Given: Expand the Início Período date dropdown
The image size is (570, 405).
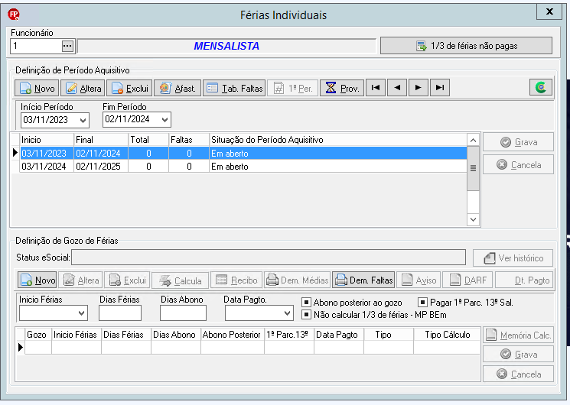Looking at the screenshot, I should point(83,120).
